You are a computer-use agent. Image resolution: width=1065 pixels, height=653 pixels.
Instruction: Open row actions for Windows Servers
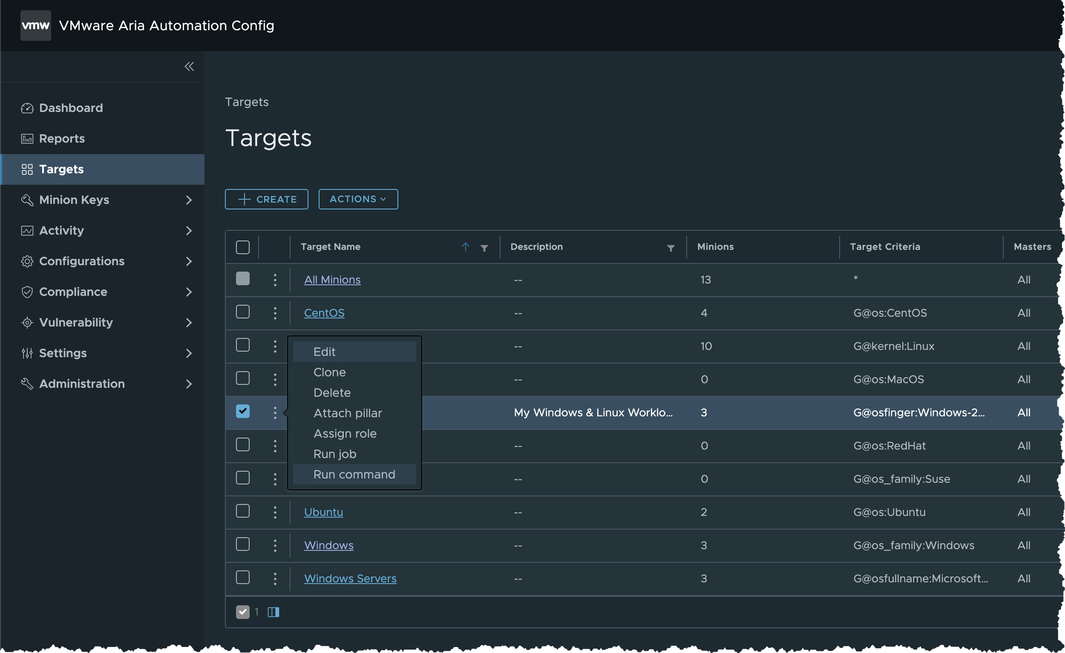(x=275, y=579)
